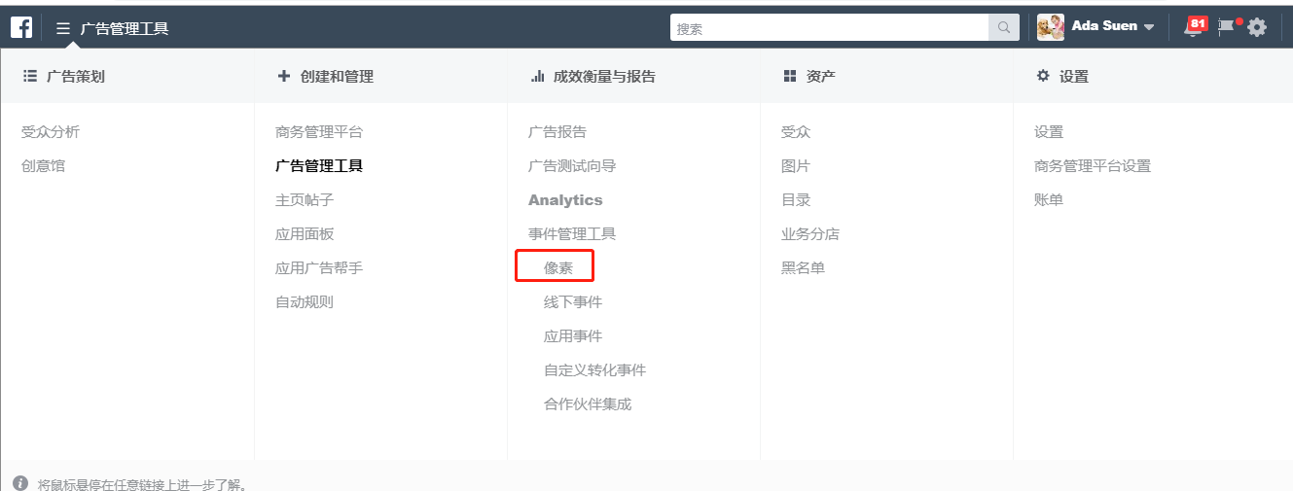Click the flag icon in header

(x=1226, y=27)
